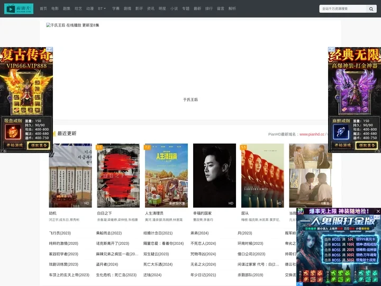
Task: Open the 动漫 navigation item
Action: pos(90,8)
